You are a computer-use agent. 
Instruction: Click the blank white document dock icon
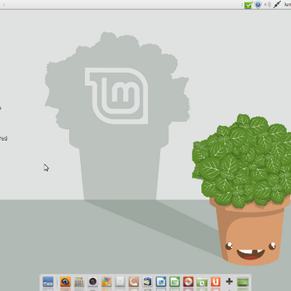click(120, 282)
